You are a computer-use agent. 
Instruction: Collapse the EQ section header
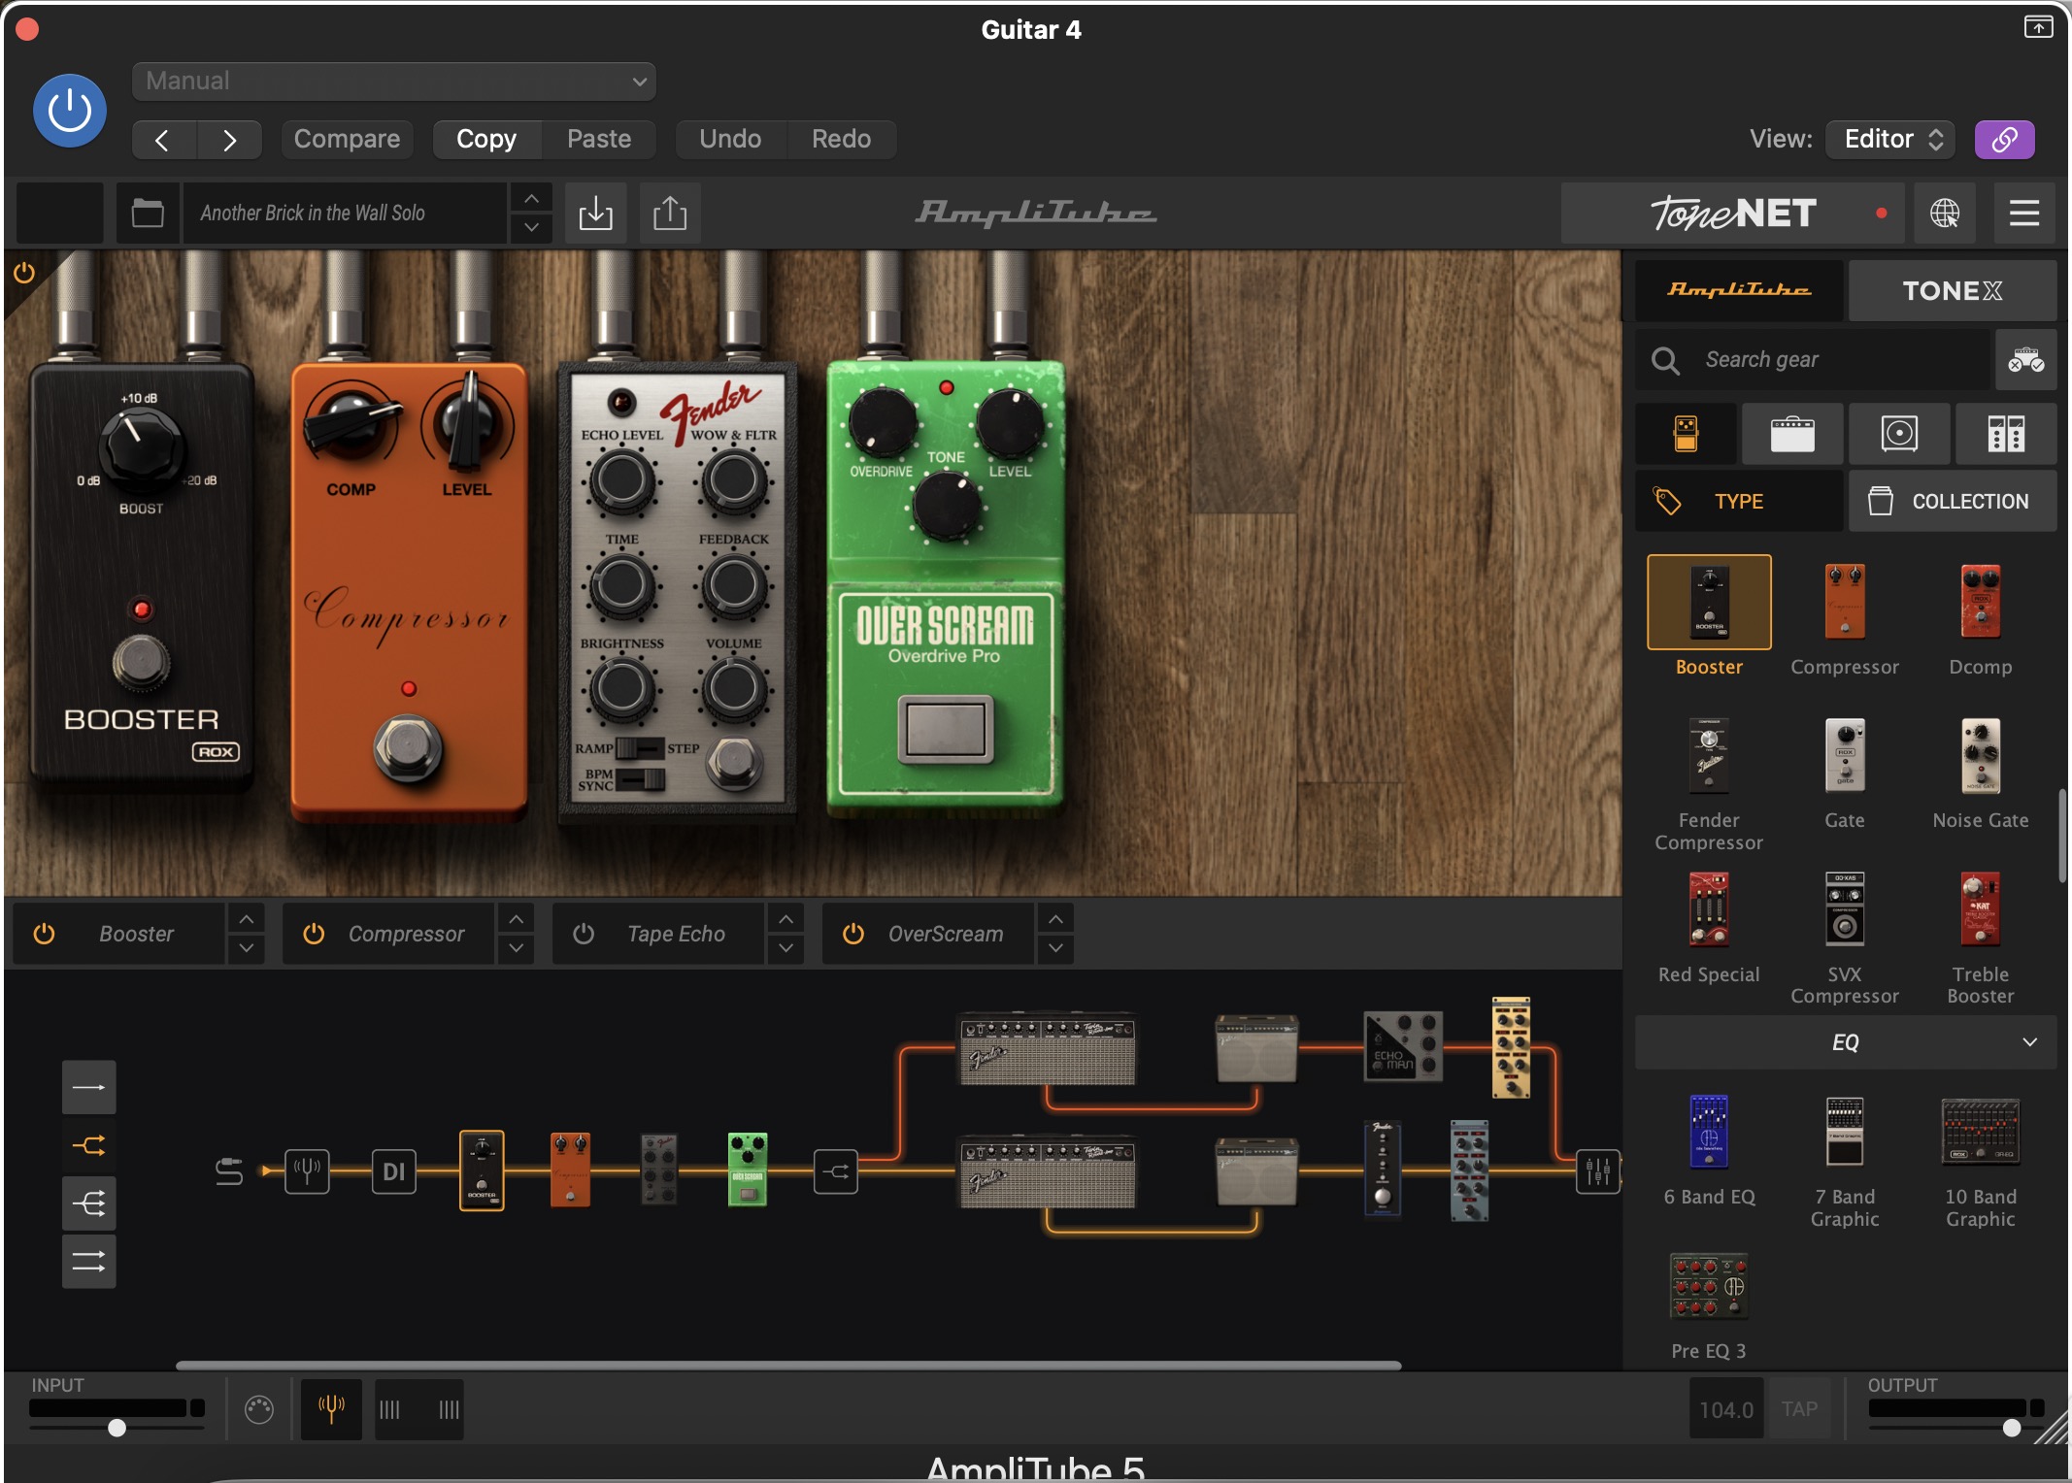(x=1846, y=1042)
